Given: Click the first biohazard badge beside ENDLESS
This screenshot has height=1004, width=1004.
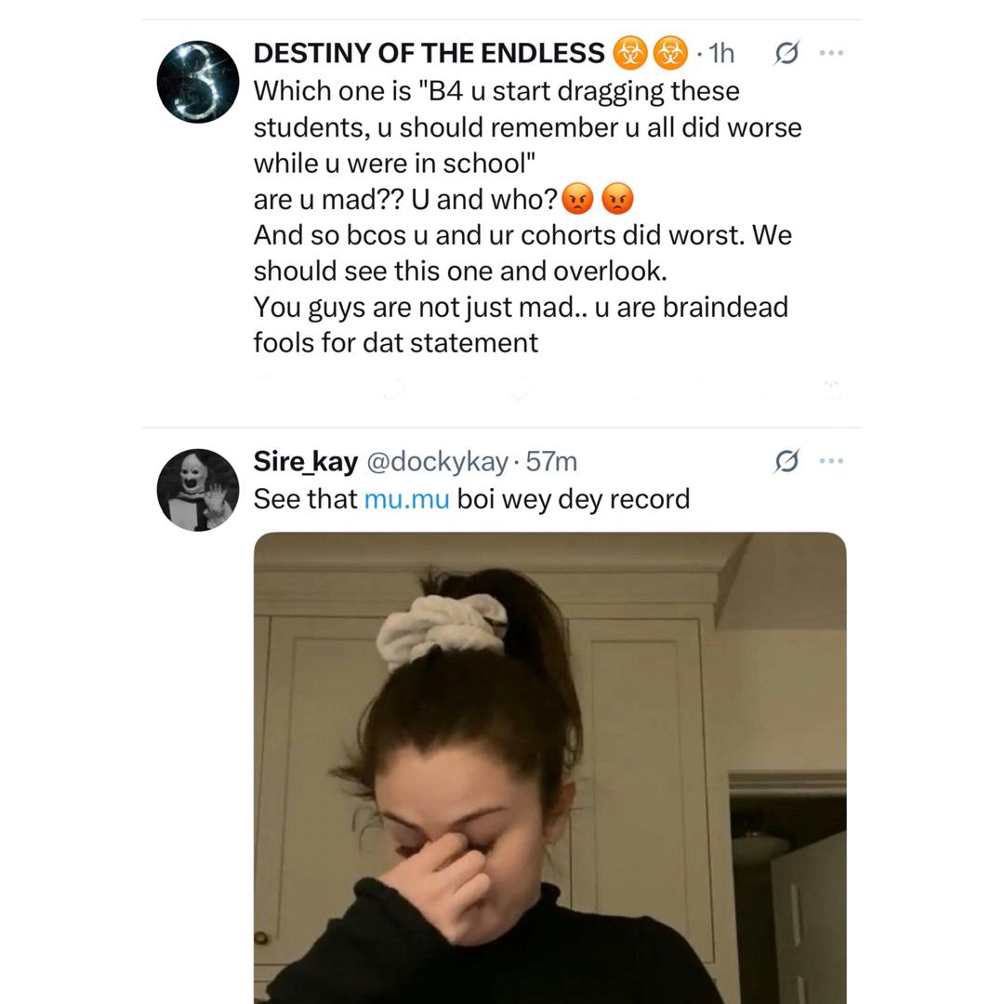Looking at the screenshot, I should tap(630, 53).
